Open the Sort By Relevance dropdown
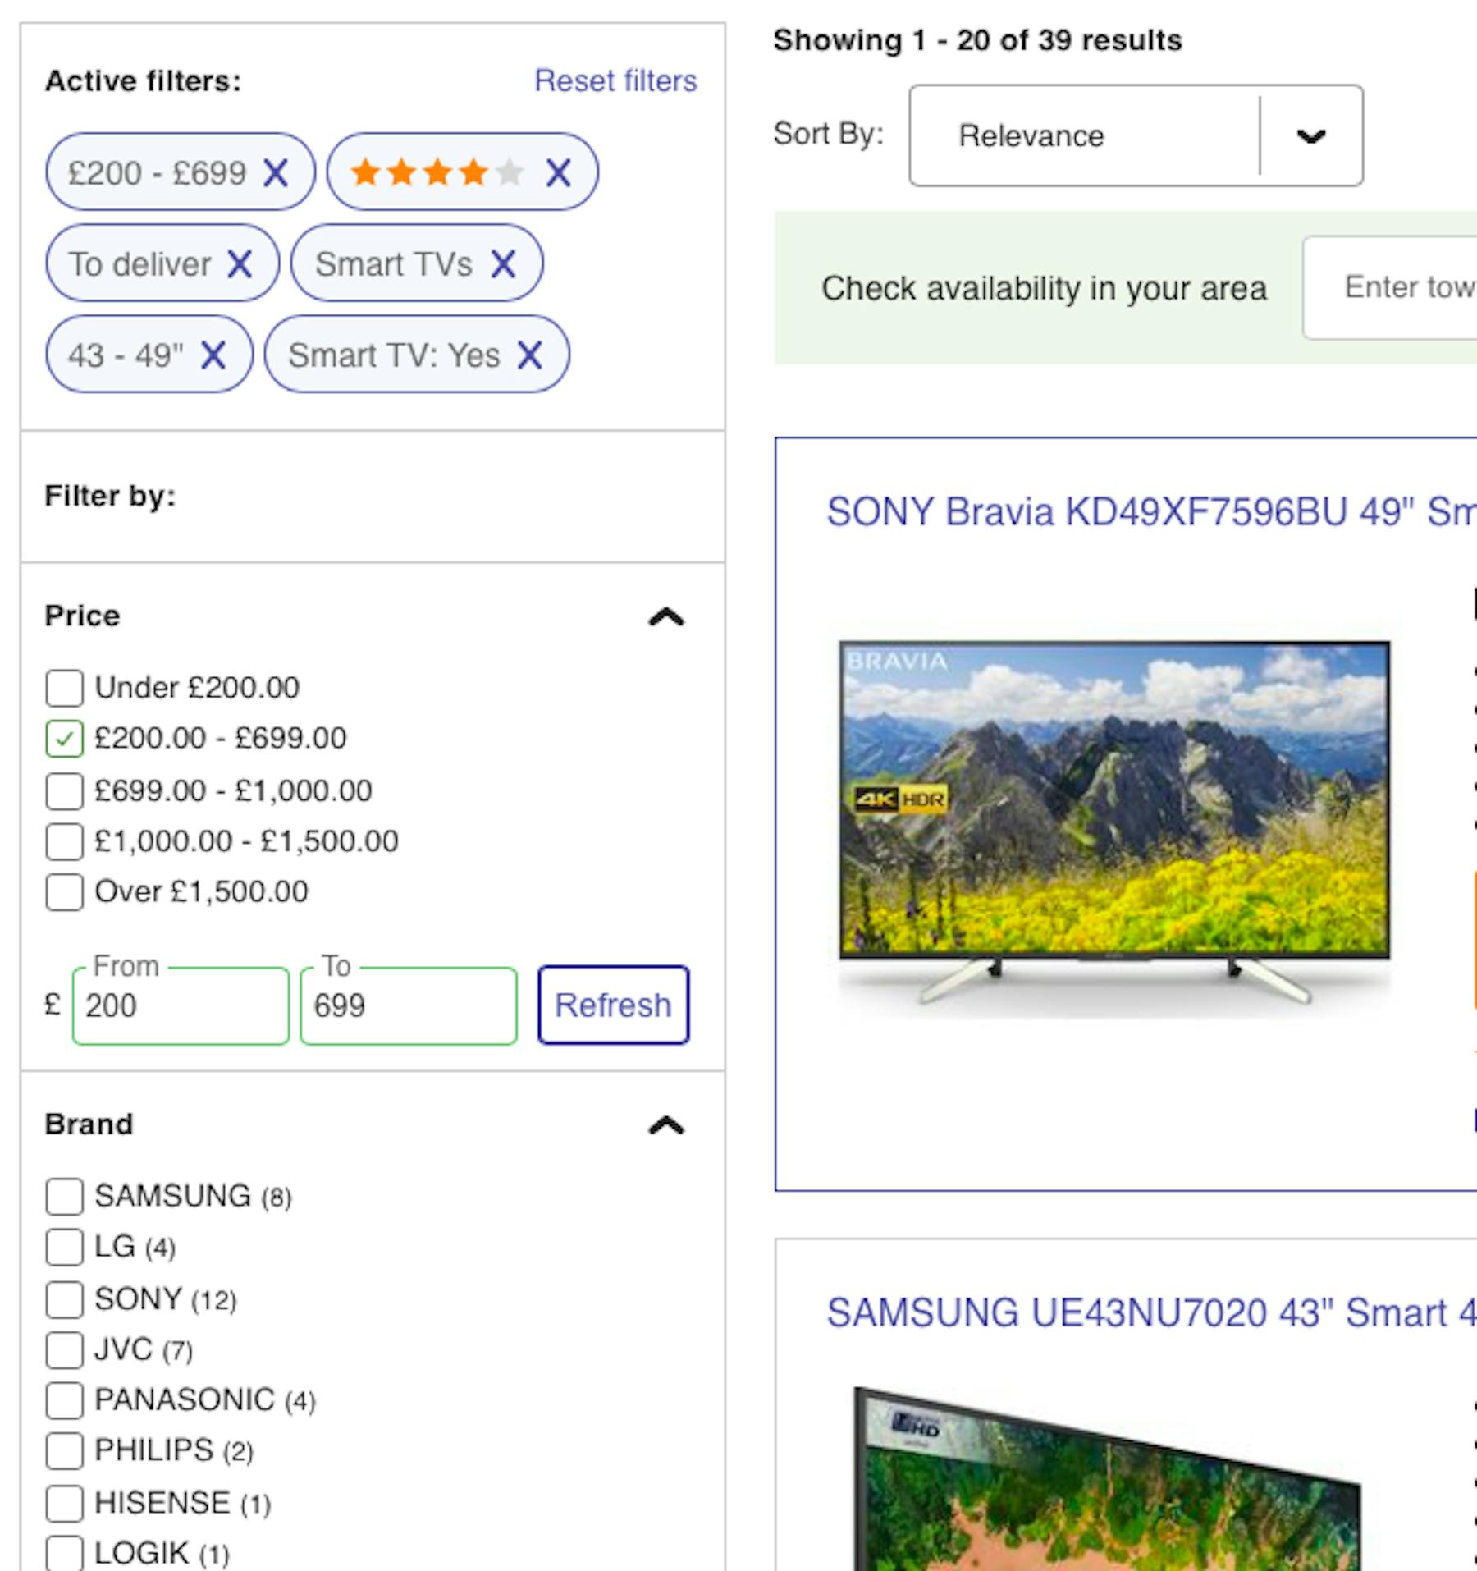Viewport: 1477px width, 1571px height. pyautogui.click(x=1136, y=135)
